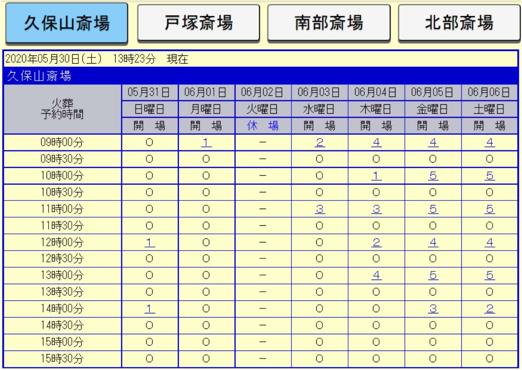Image resolution: width=522 pixels, height=370 pixels.
Task: Click the 13時00分 link for 06月04日
Action: 376,275
